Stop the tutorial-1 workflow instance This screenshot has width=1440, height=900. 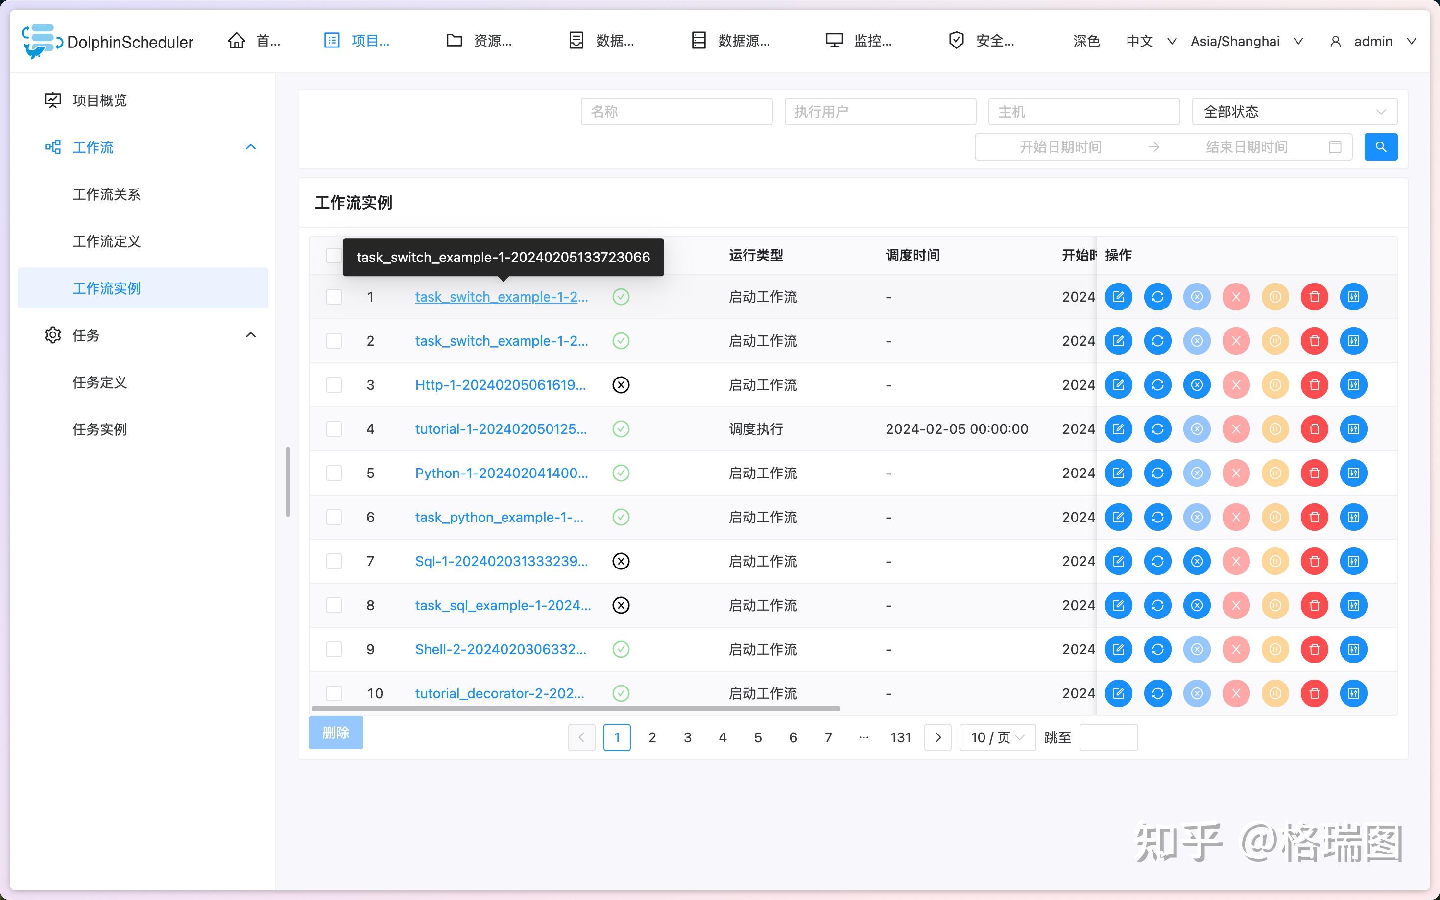1197,428
